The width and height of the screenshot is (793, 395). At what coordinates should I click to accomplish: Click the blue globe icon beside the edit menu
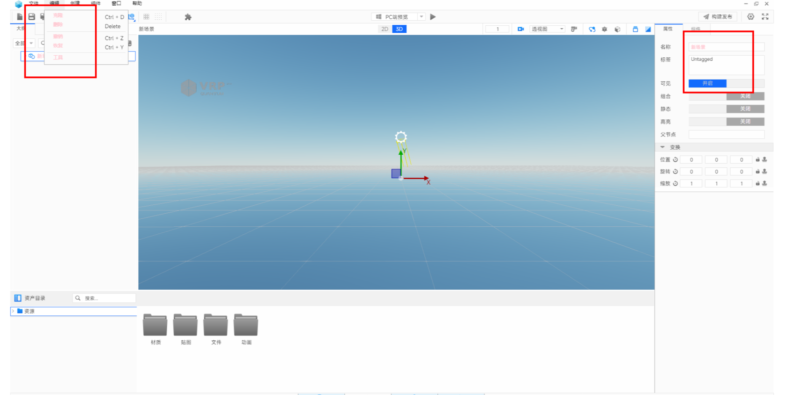(x=131, y=17)
